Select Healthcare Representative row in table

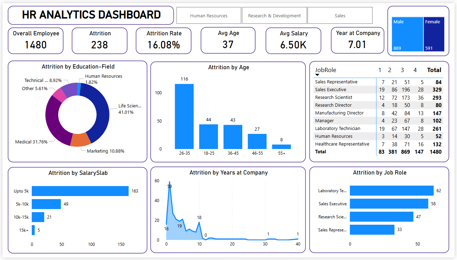point(378,144)
